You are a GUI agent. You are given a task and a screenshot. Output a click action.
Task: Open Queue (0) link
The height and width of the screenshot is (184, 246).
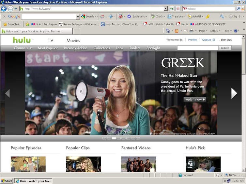tap(208, 40)
